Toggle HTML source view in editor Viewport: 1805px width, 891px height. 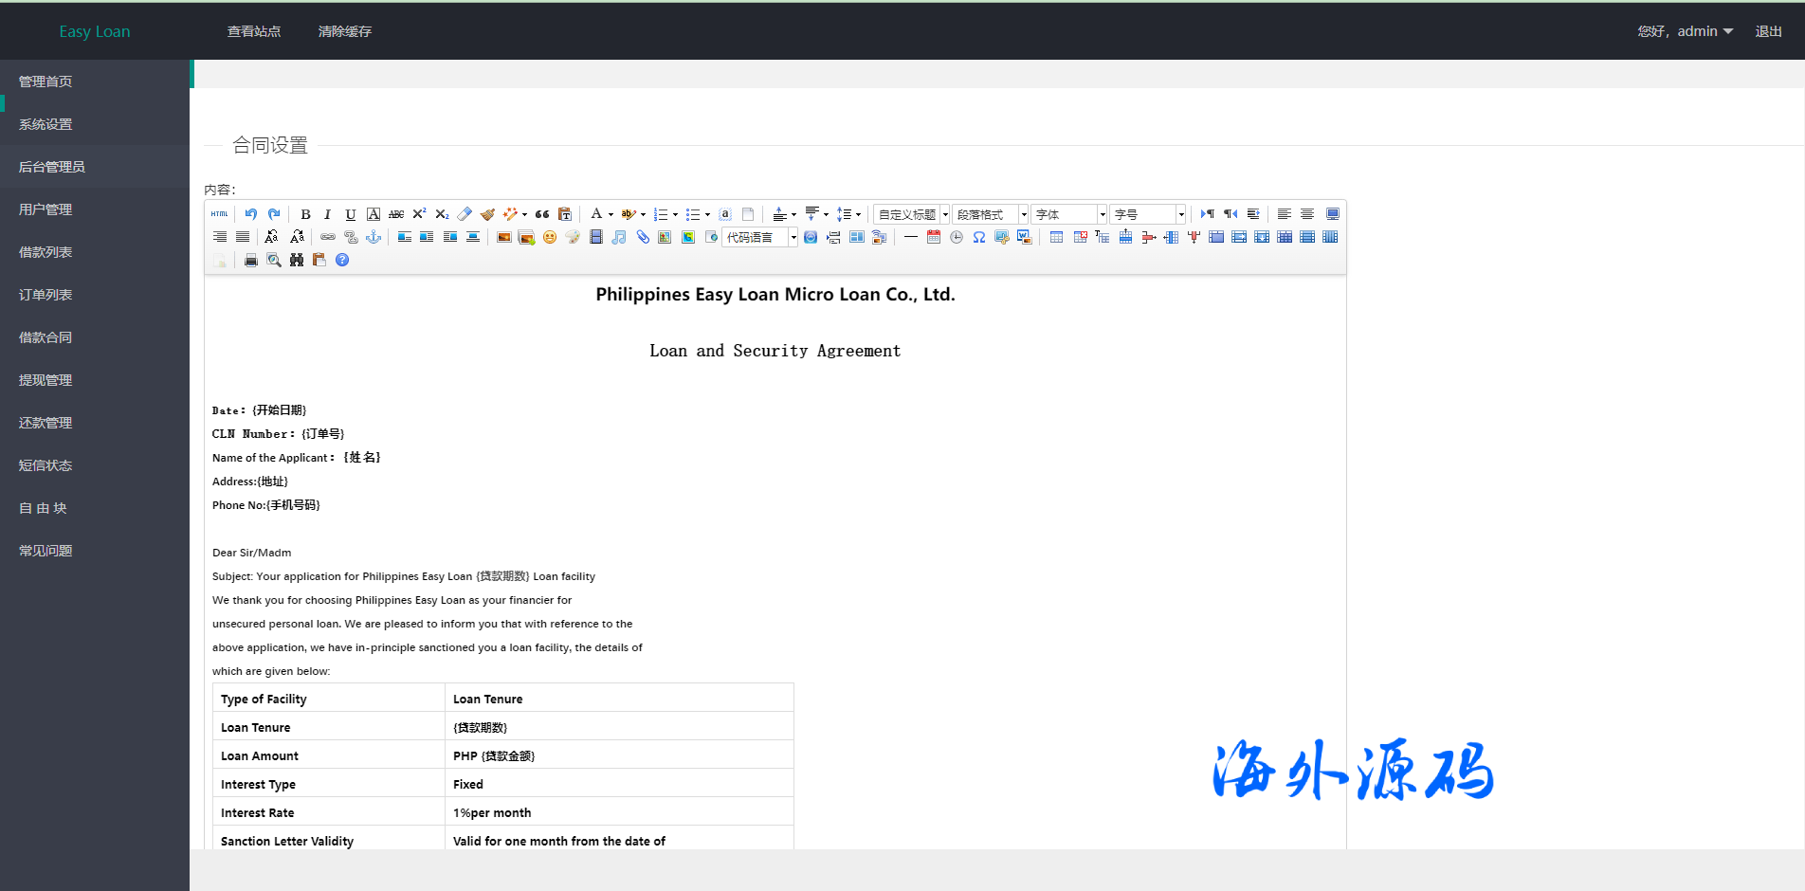[219, 214]
